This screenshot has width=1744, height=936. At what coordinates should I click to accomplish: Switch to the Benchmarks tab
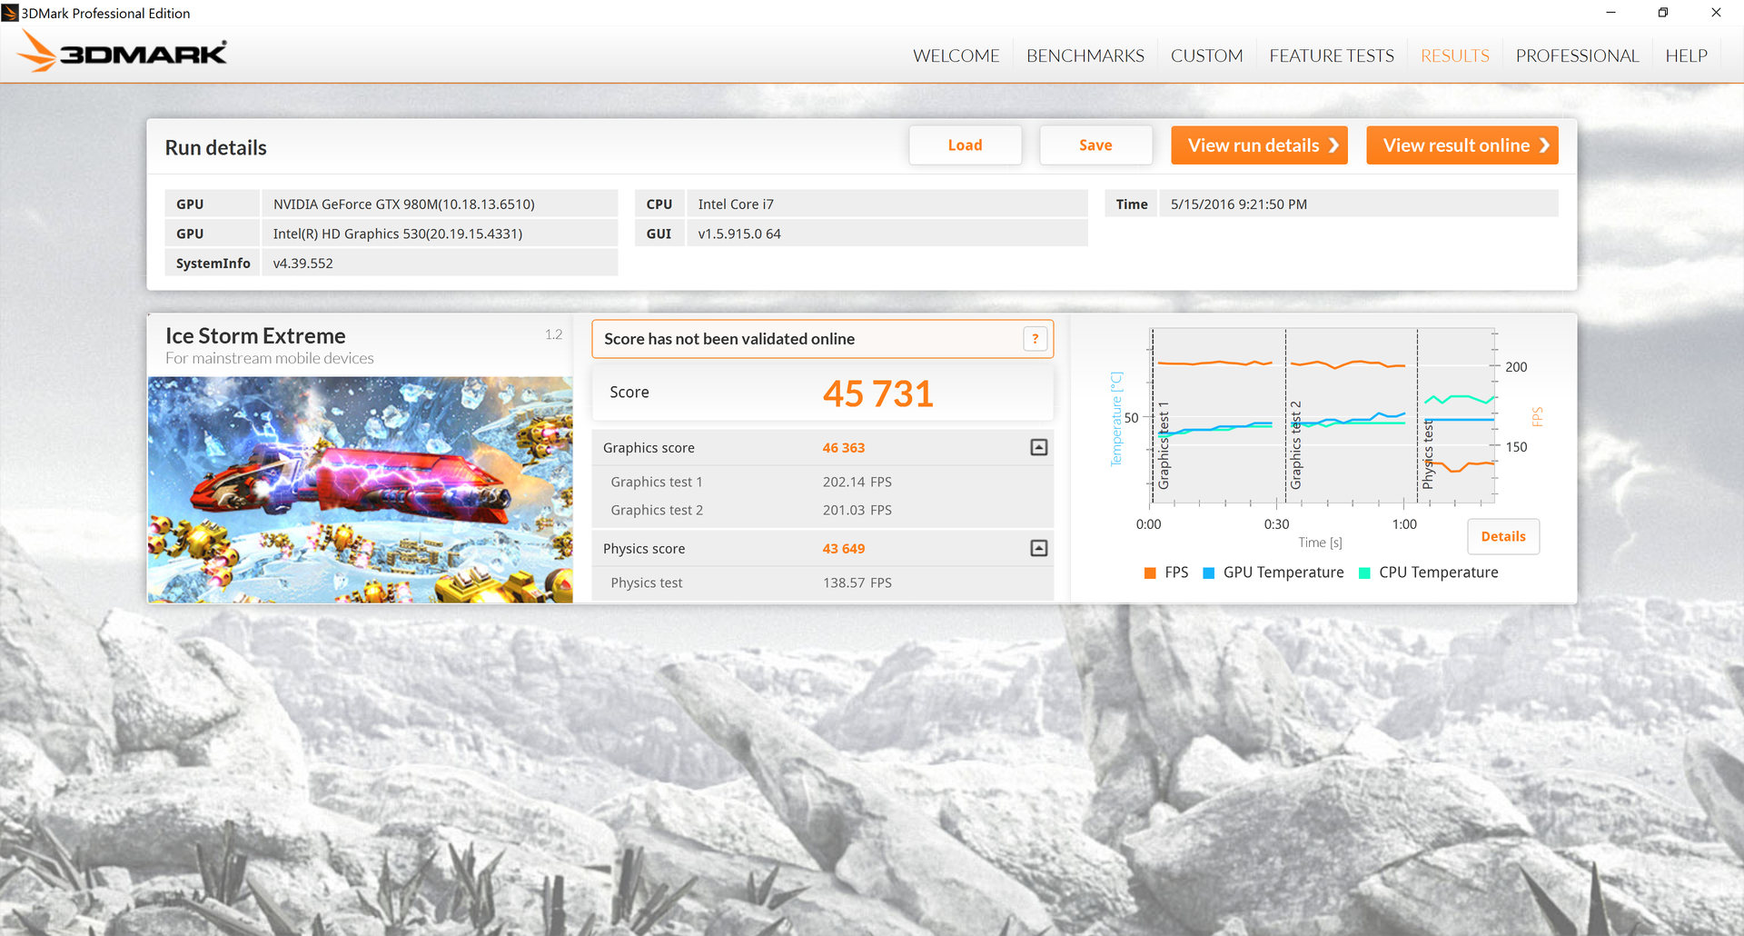pyautogui.click(x=1085, y=55)
